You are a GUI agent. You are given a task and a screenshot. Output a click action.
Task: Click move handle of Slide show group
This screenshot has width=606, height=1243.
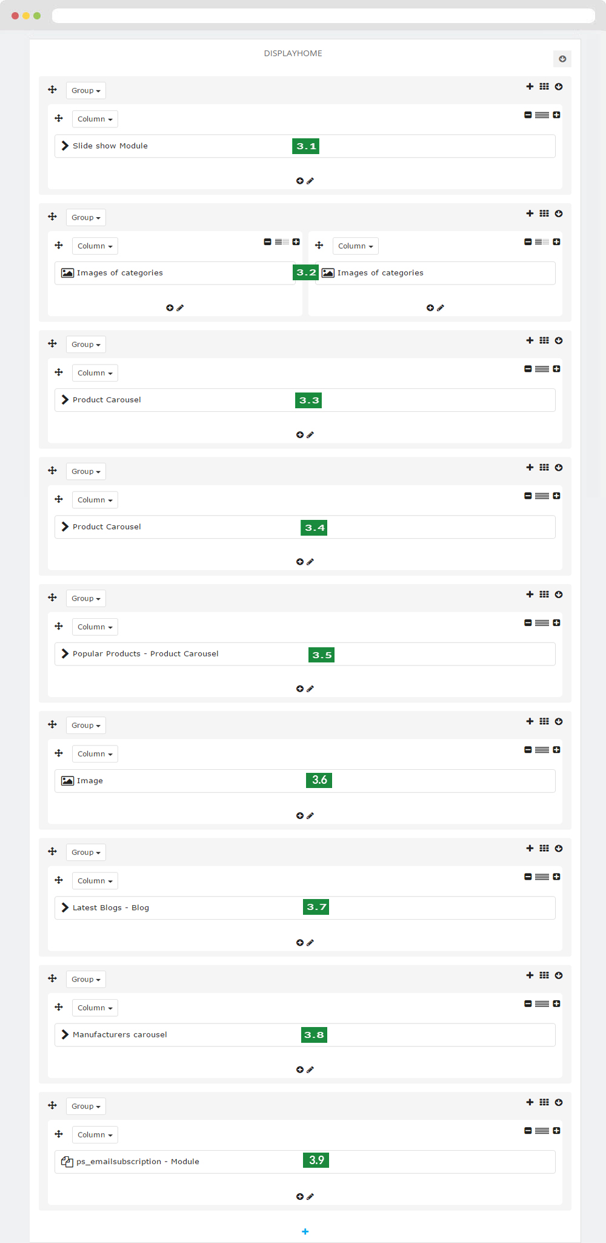tap(53, 90)
